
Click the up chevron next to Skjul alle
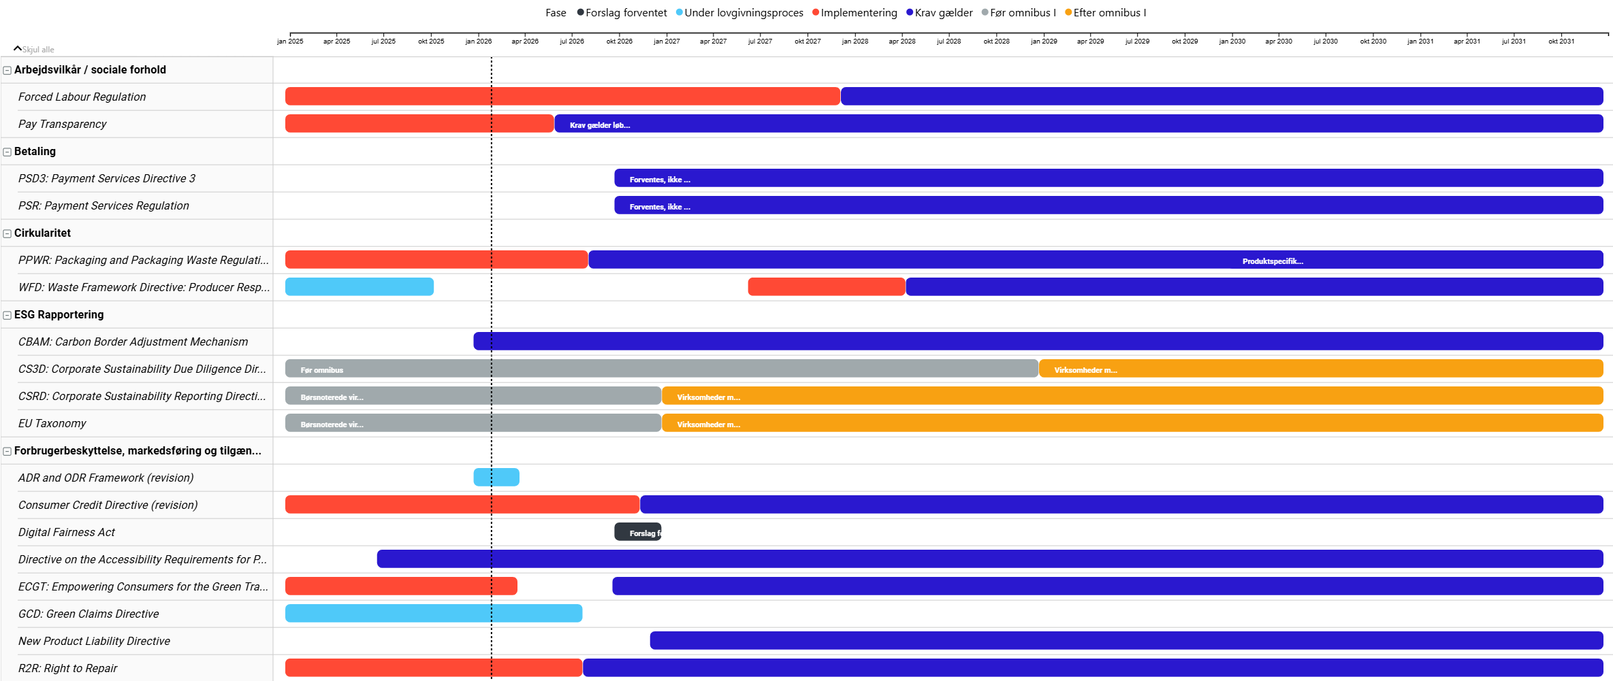pos(18,48)
